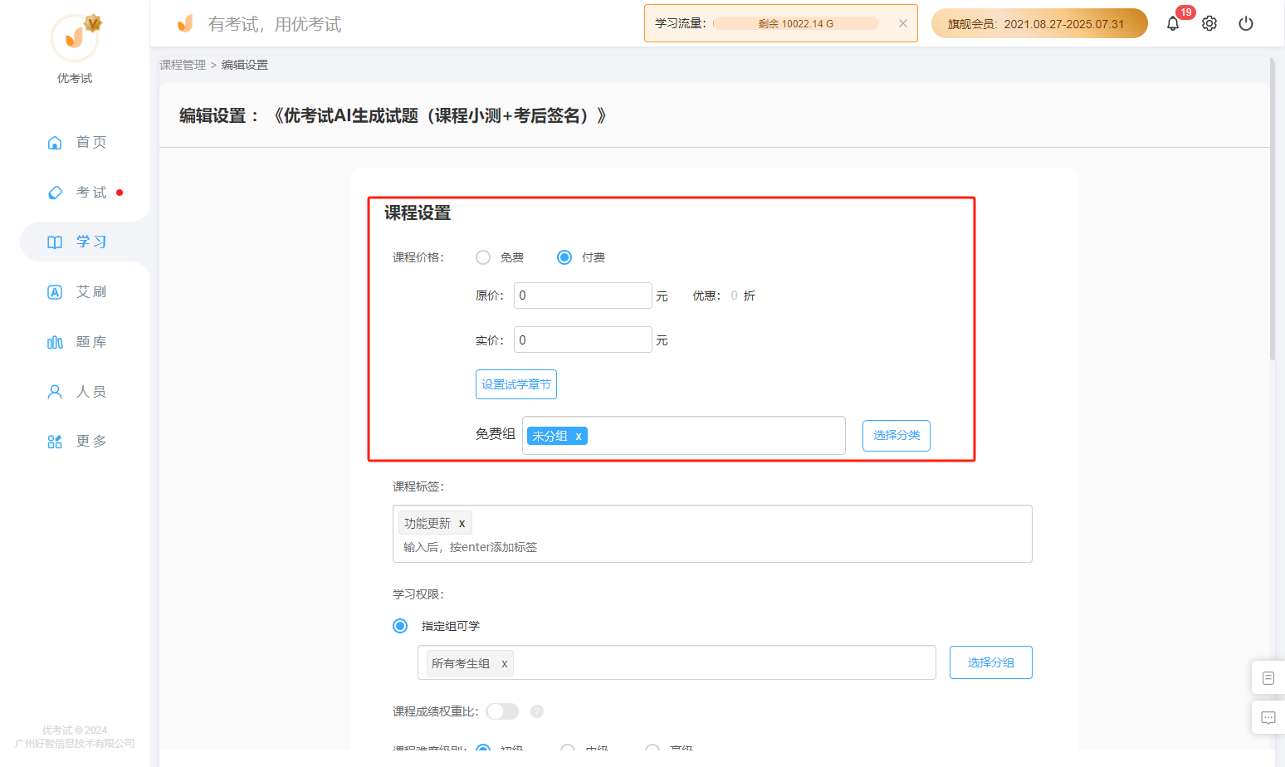
Task: Open settings gear in top bar
Action: [1209, 23]
